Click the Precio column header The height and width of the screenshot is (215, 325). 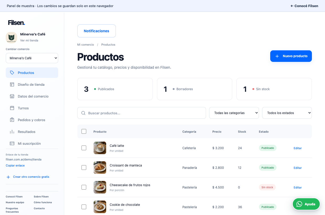217,132
